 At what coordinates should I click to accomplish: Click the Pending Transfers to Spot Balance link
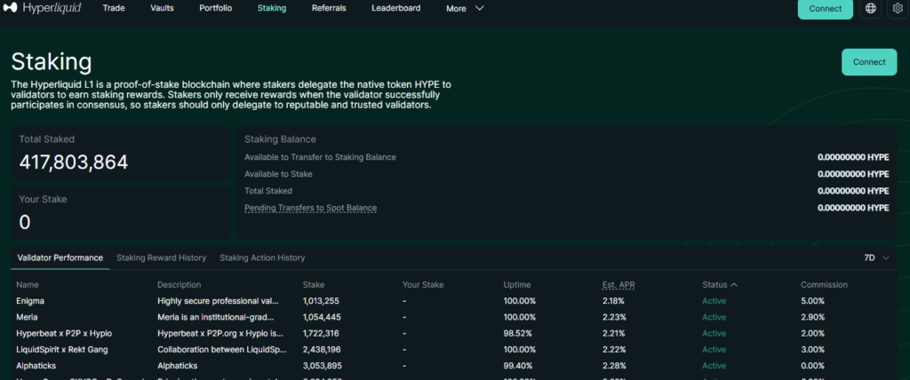310,208
